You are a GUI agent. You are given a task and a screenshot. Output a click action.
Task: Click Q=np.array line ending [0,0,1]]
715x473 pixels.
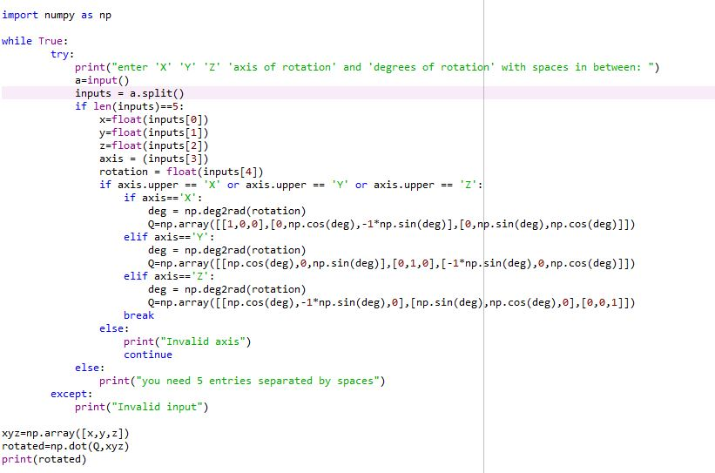pos(391,303)
